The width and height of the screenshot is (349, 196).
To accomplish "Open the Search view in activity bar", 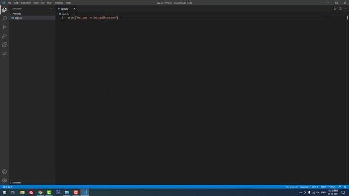I will click(x=4, y=18).
